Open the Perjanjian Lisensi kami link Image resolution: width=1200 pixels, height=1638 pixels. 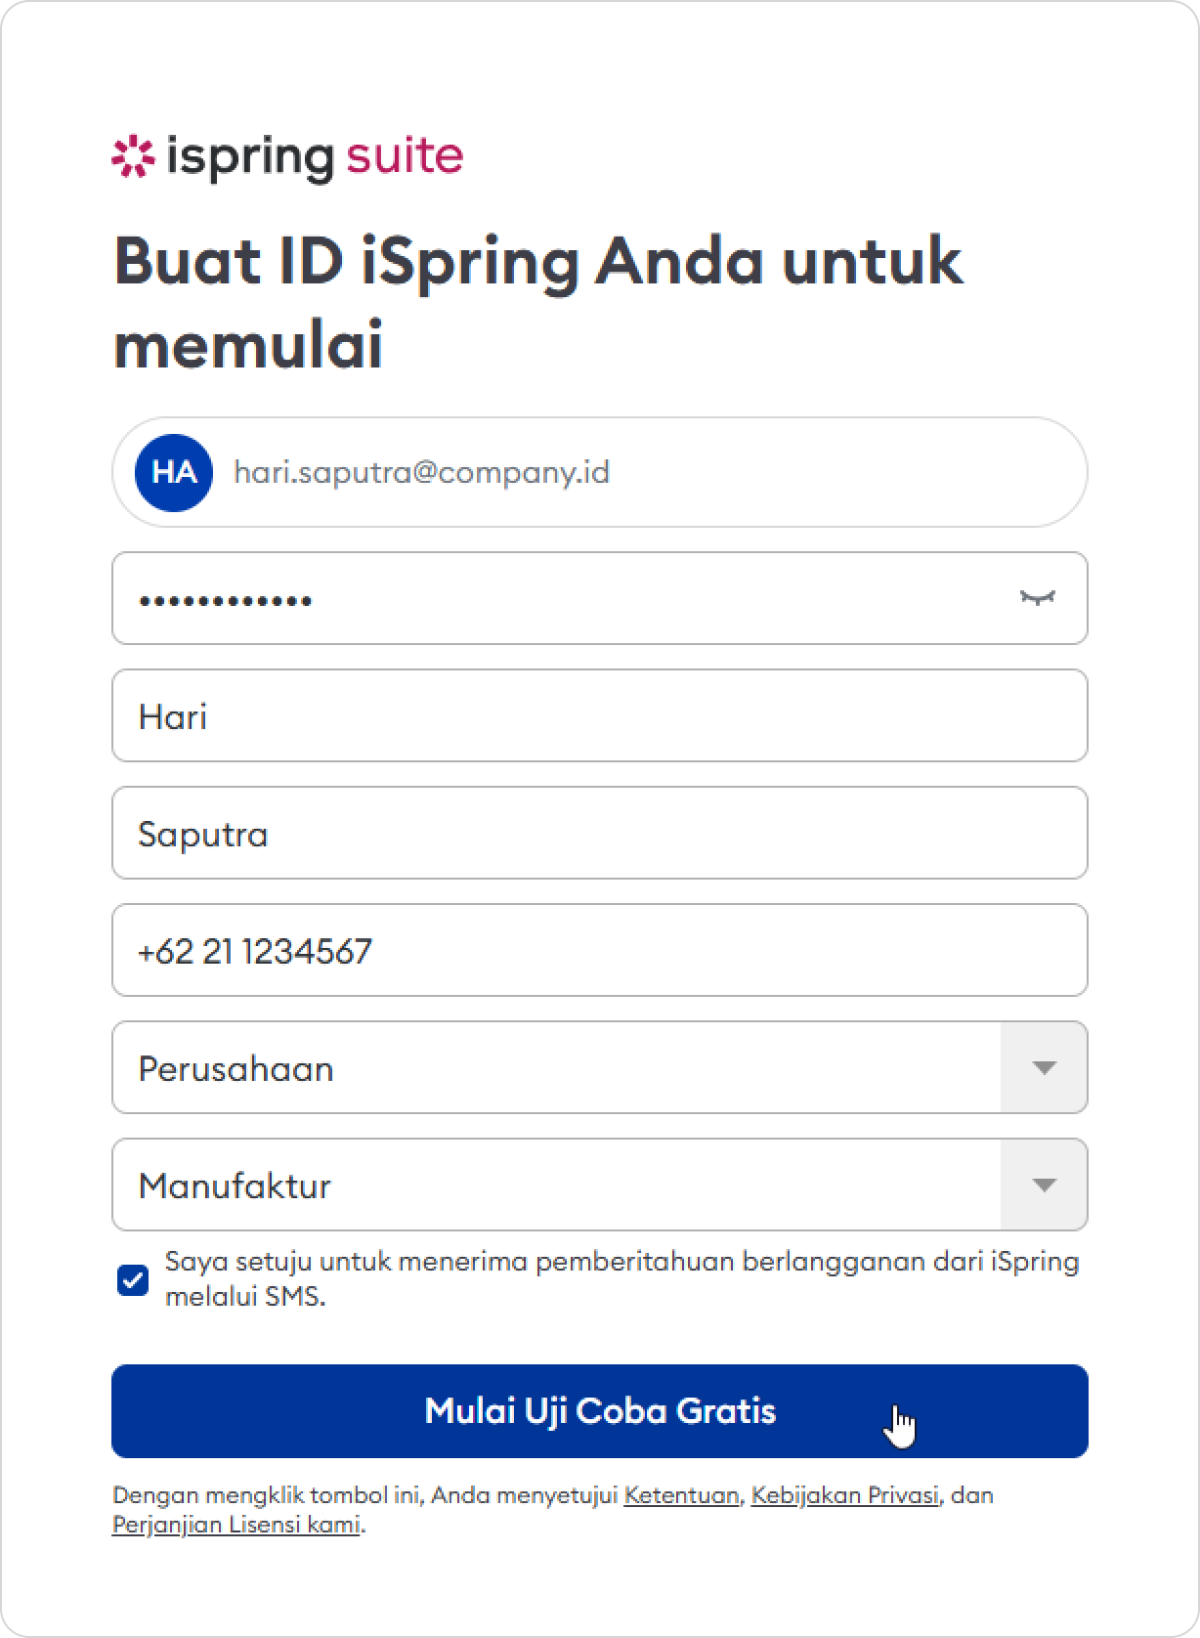tap(236, 1525)
